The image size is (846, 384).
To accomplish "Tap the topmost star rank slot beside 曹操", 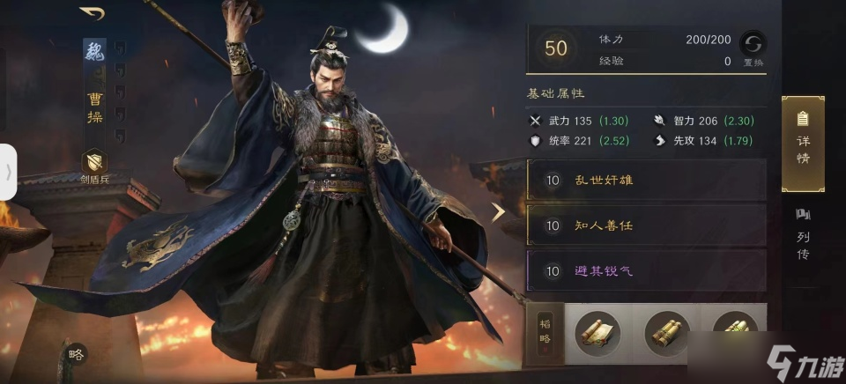I will (120, 48).
